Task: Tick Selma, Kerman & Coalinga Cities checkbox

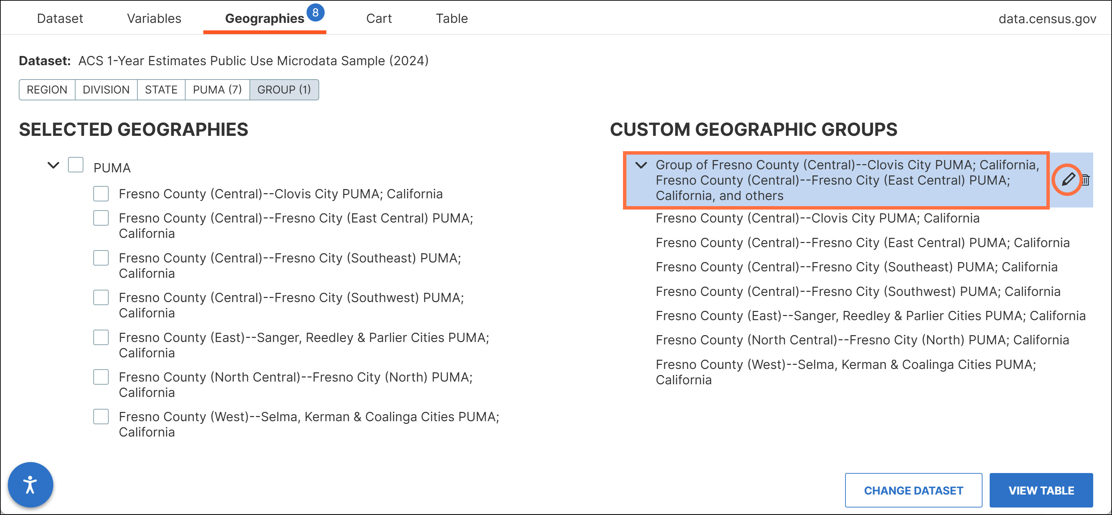Action: tap(101, 417)
